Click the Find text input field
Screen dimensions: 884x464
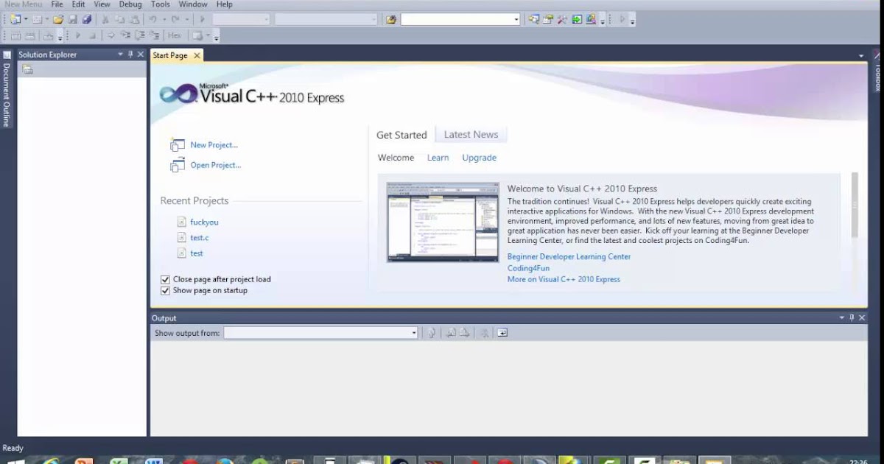click(456, 19)
